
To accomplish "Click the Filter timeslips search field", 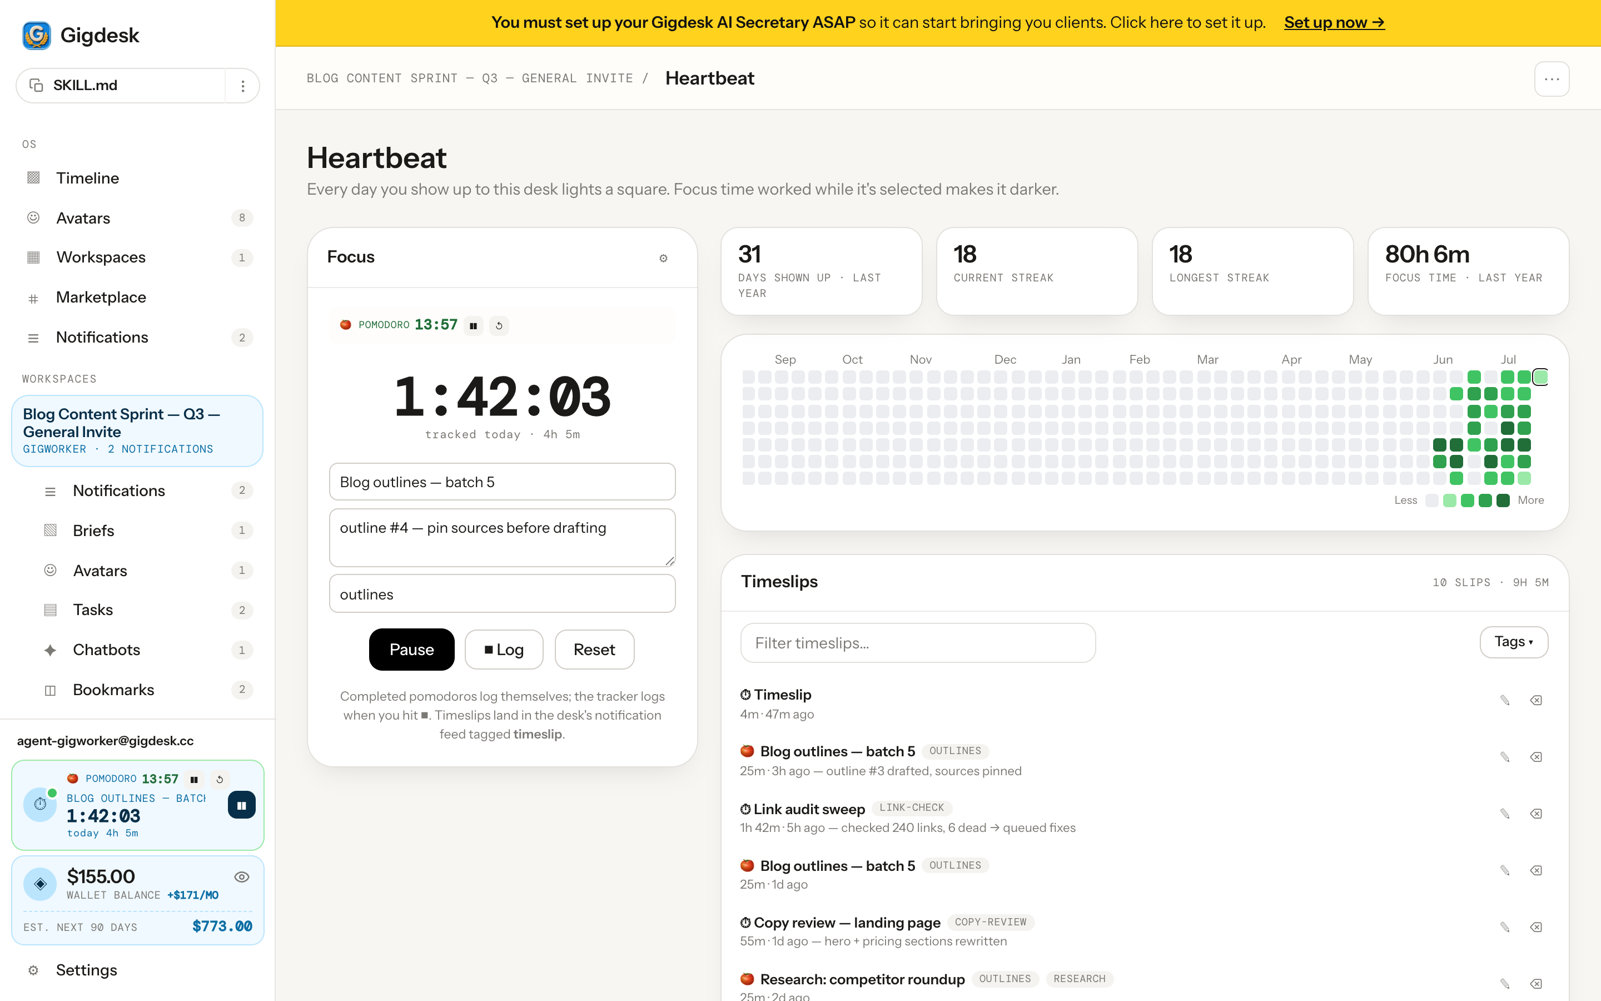I will [918, 643].
